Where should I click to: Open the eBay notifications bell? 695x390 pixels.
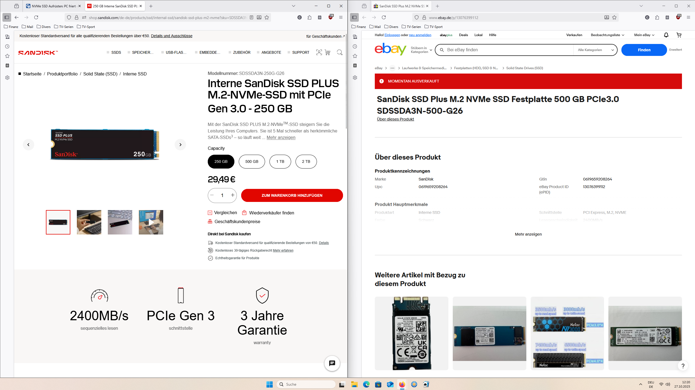tap(666, 35)
